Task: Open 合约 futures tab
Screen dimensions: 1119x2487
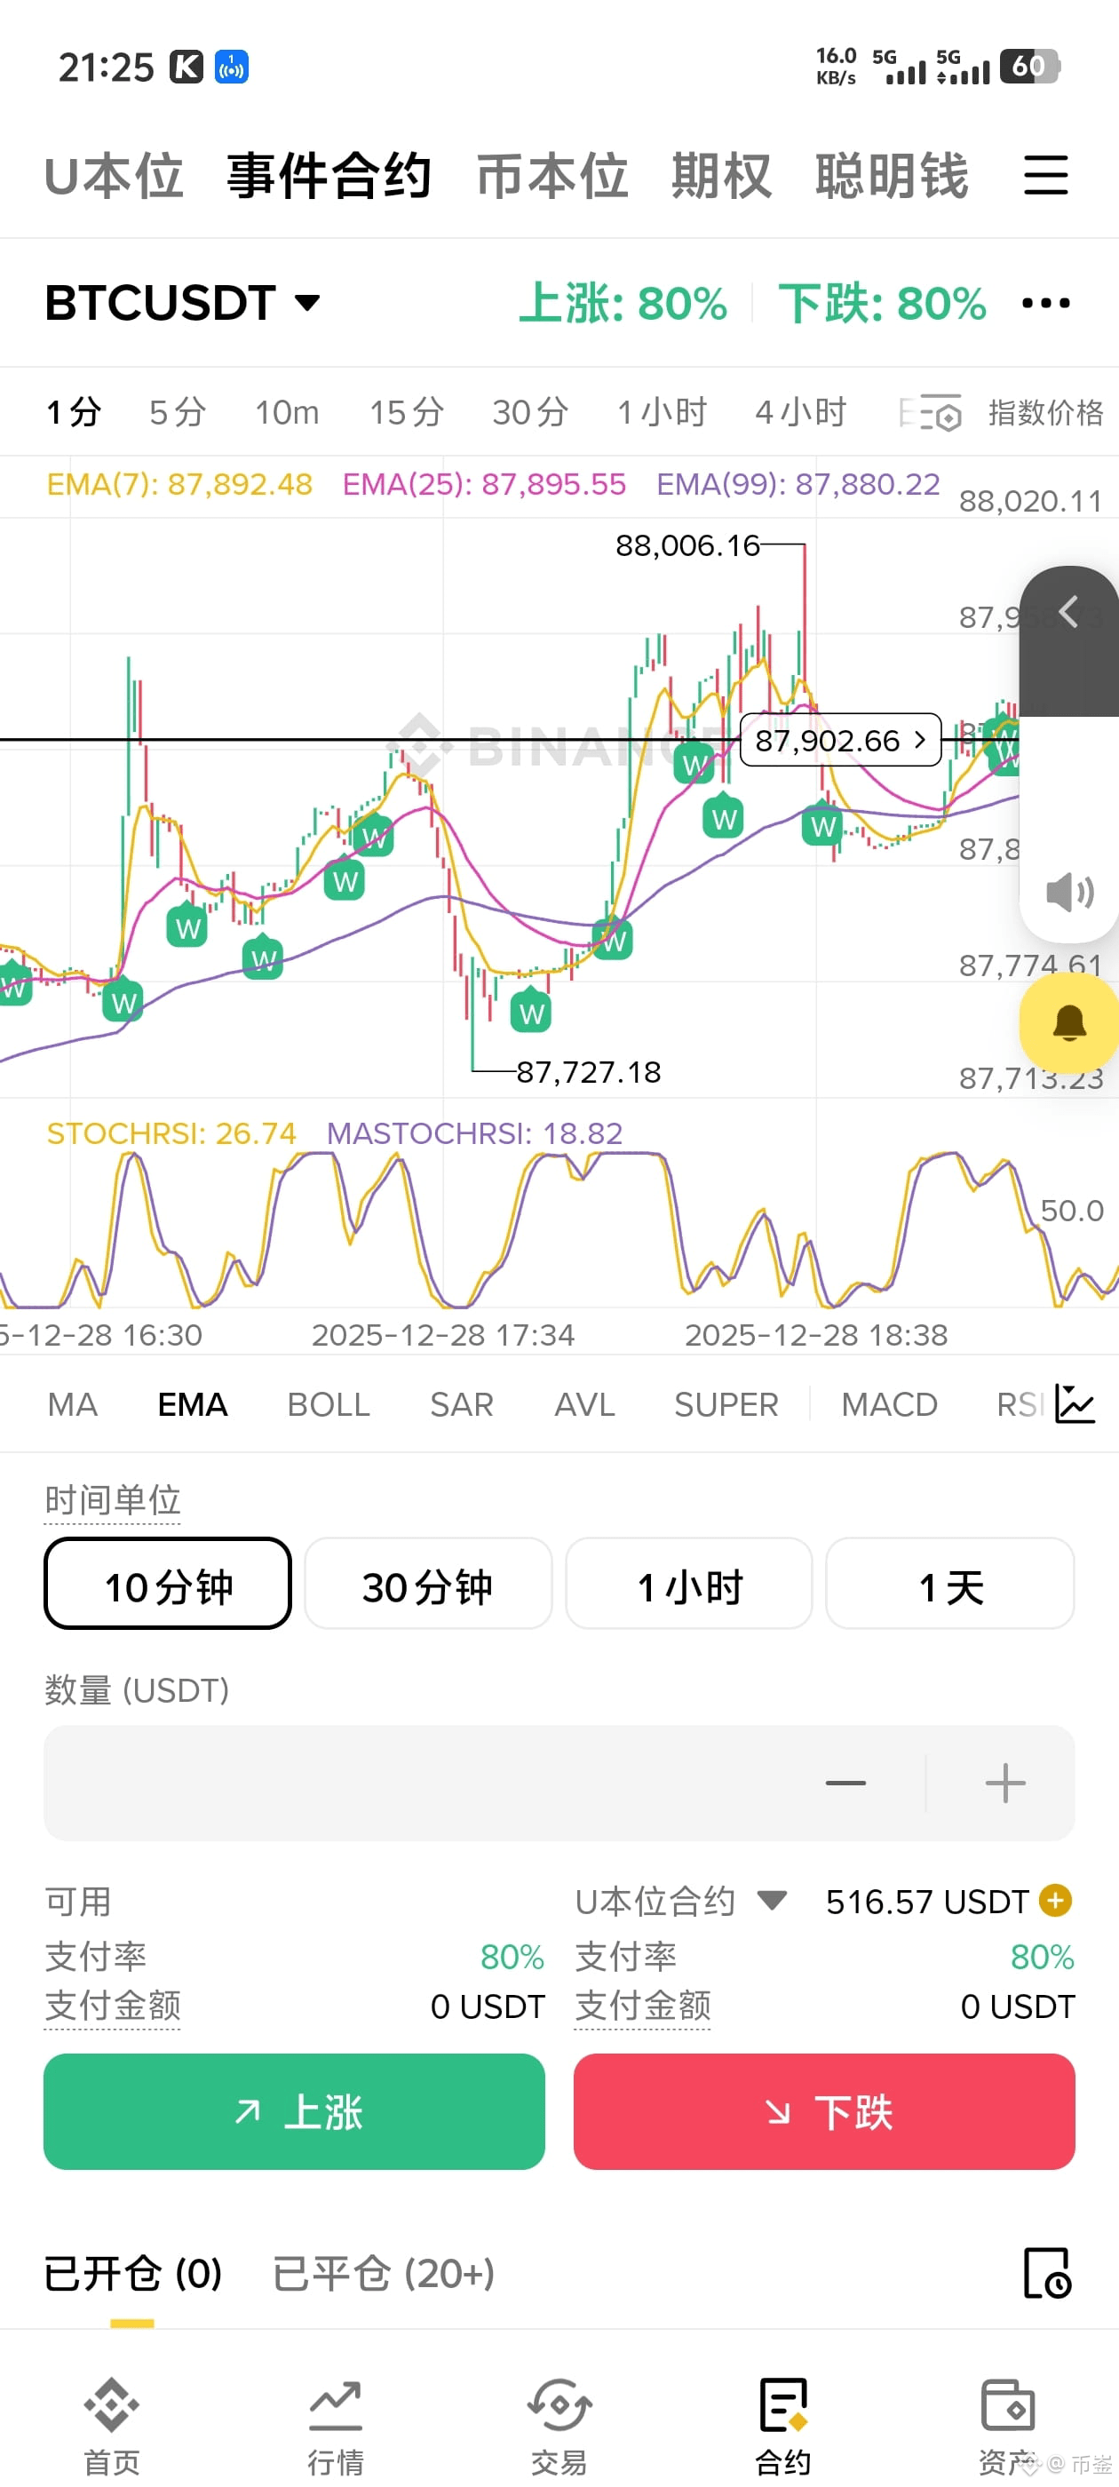Action: point(783,2427)
